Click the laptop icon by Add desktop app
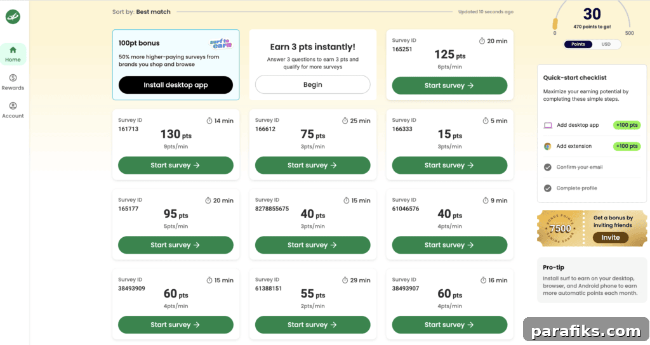650x345 pixels. [x=548, y=125]
